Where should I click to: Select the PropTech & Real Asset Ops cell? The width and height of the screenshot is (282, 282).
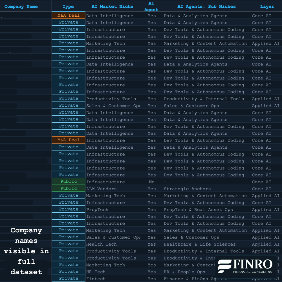click(198, 209)
